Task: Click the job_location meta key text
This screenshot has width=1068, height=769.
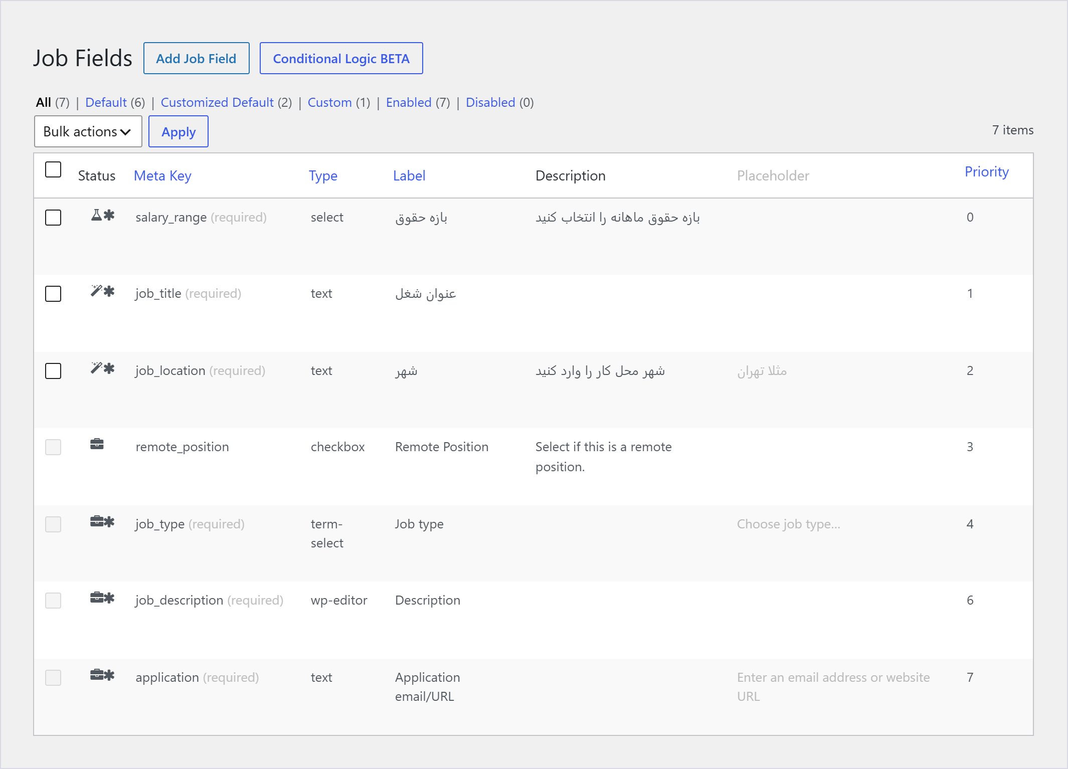Action: [x=170, y=370]
